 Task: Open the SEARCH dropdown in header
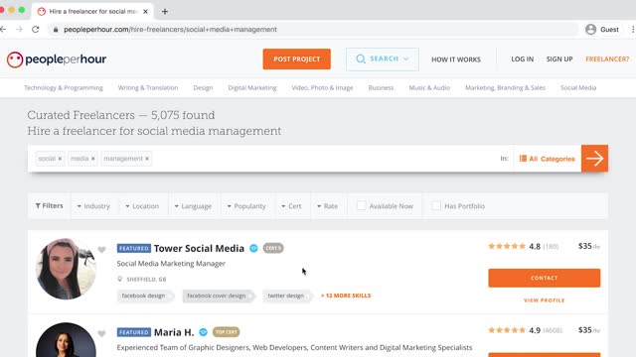[x=383, y=59]
